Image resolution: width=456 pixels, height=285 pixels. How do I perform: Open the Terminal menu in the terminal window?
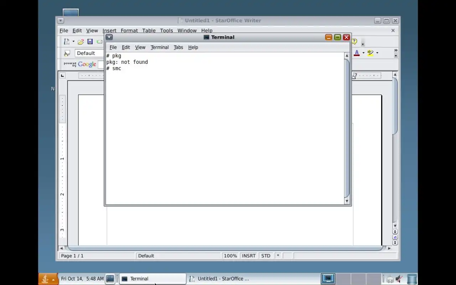point(160,47)
